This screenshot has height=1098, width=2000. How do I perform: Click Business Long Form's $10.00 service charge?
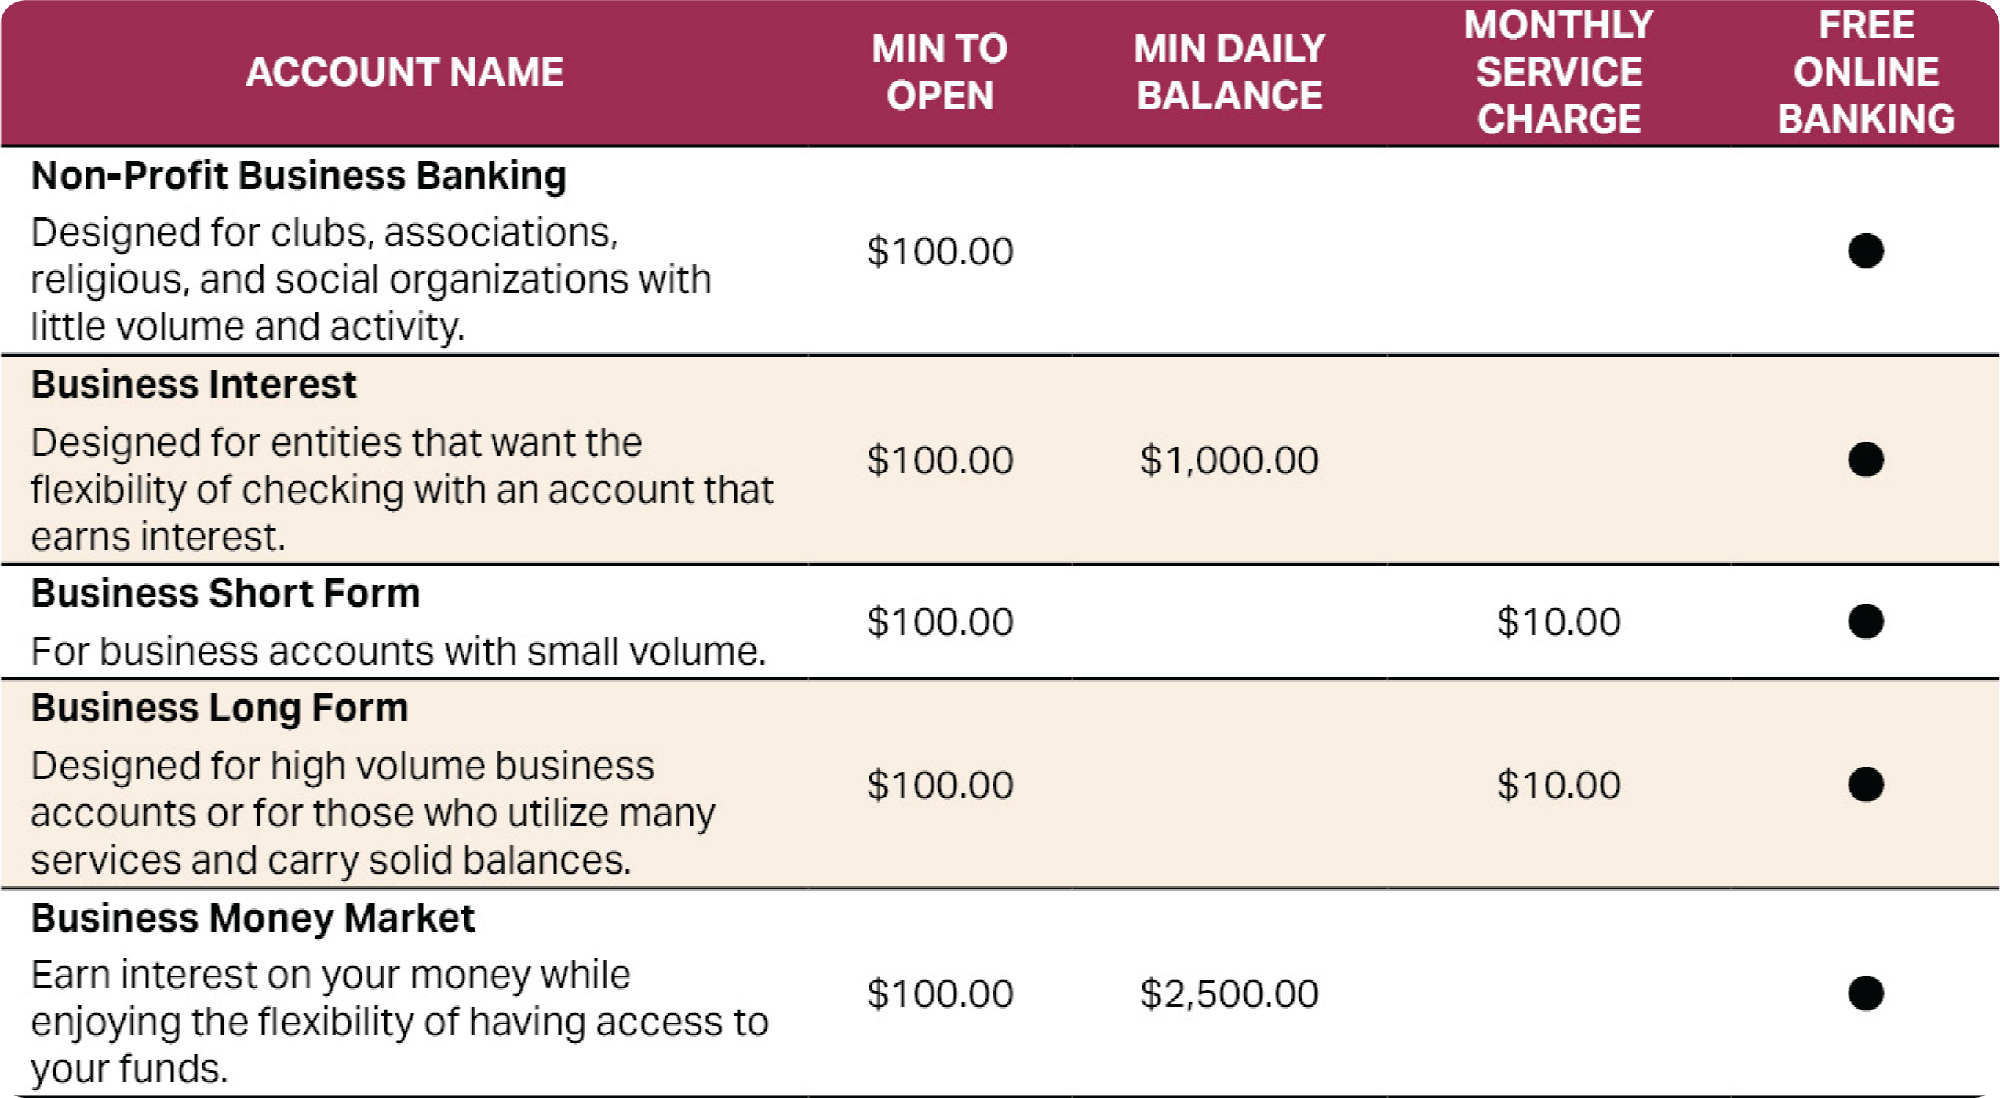(1559, 786)
